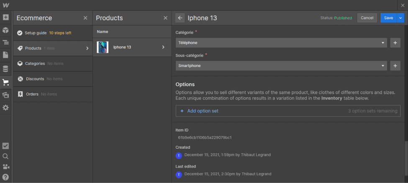408x183 pixels.
Task: Click the product form vertical scrollbar
Action: click(x=406, y=159)
